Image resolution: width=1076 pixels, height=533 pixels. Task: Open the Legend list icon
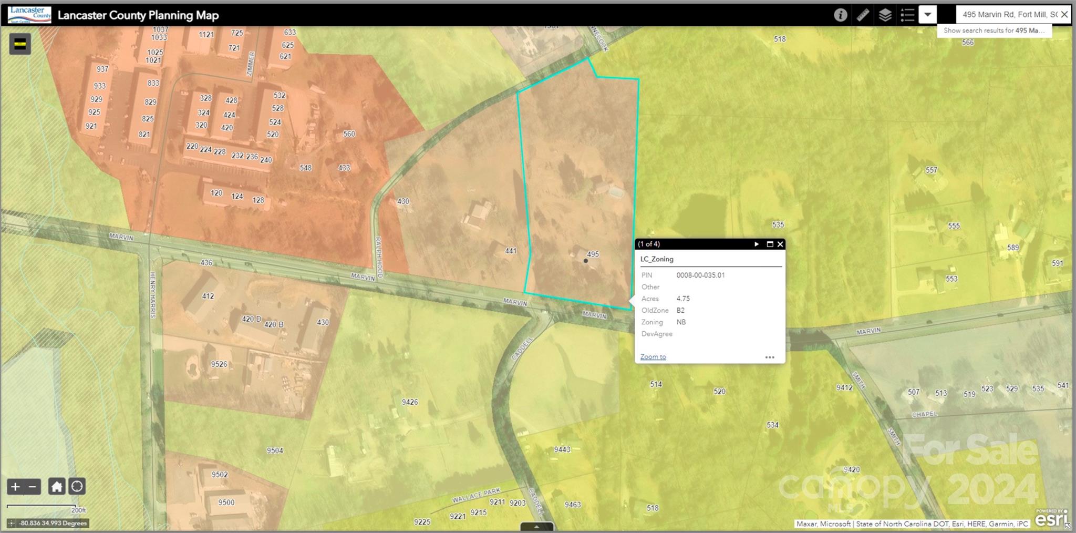pos(907,15)
